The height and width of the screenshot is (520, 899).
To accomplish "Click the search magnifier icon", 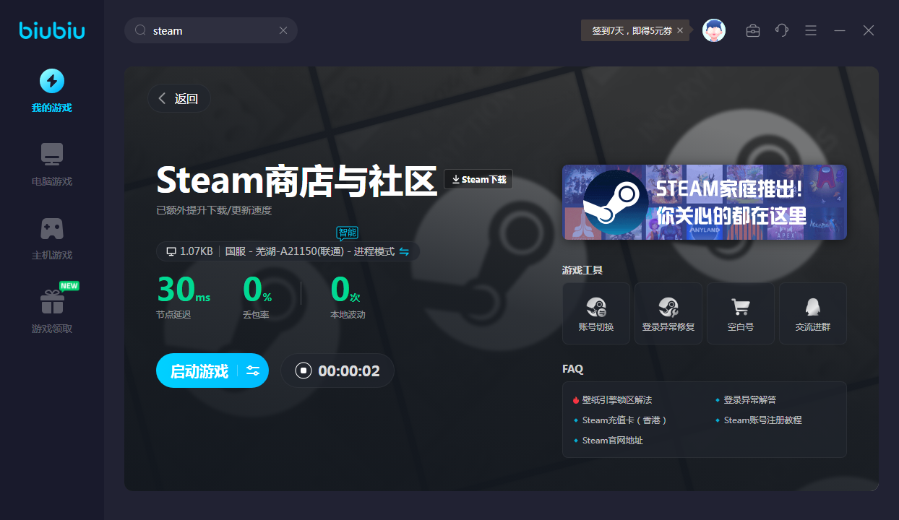I will [141, 30].
